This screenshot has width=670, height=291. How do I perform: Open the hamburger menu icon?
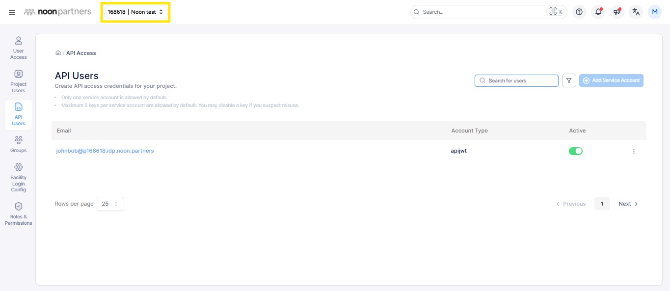point(12,12)
